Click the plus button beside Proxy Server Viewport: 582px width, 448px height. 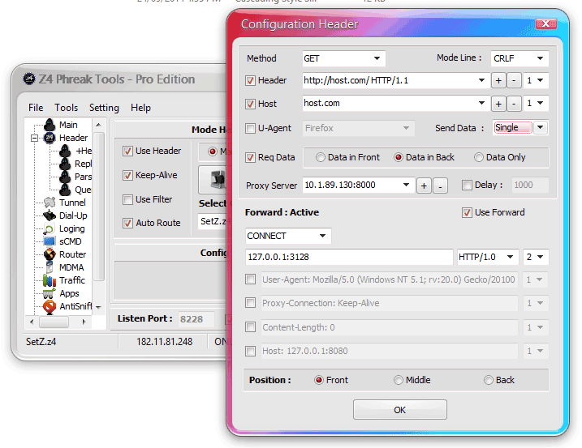click(x=424, y=186)
